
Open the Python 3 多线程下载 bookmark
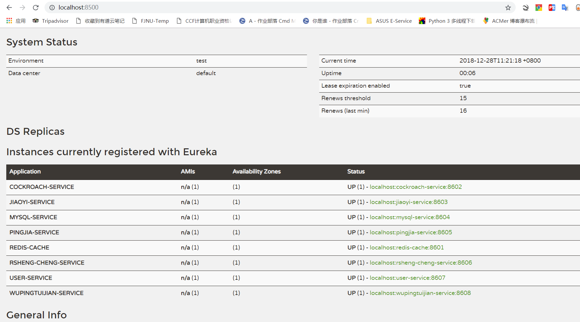click(x=447, y=21)
